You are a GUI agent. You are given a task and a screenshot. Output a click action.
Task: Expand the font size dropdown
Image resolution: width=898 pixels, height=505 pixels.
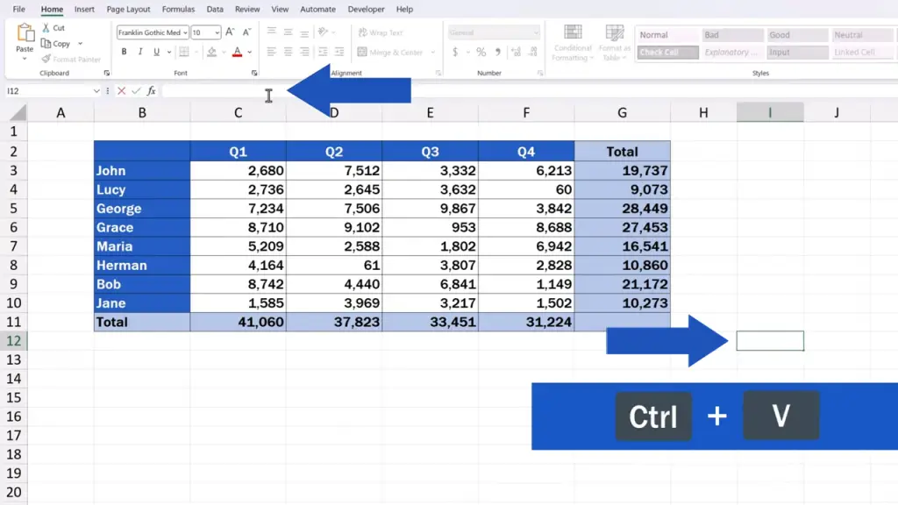(217, 32)
